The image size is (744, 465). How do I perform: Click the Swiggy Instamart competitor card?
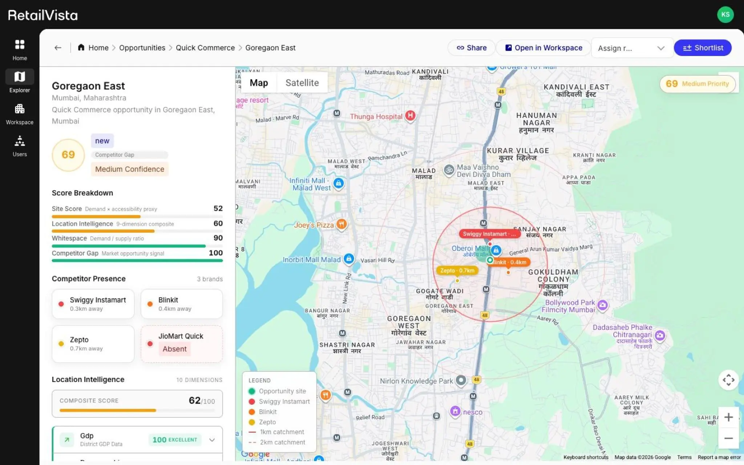click(93, 304)
